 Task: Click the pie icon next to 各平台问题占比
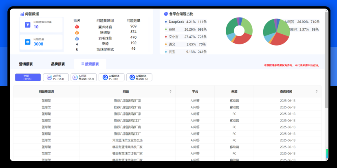[166, 13]
